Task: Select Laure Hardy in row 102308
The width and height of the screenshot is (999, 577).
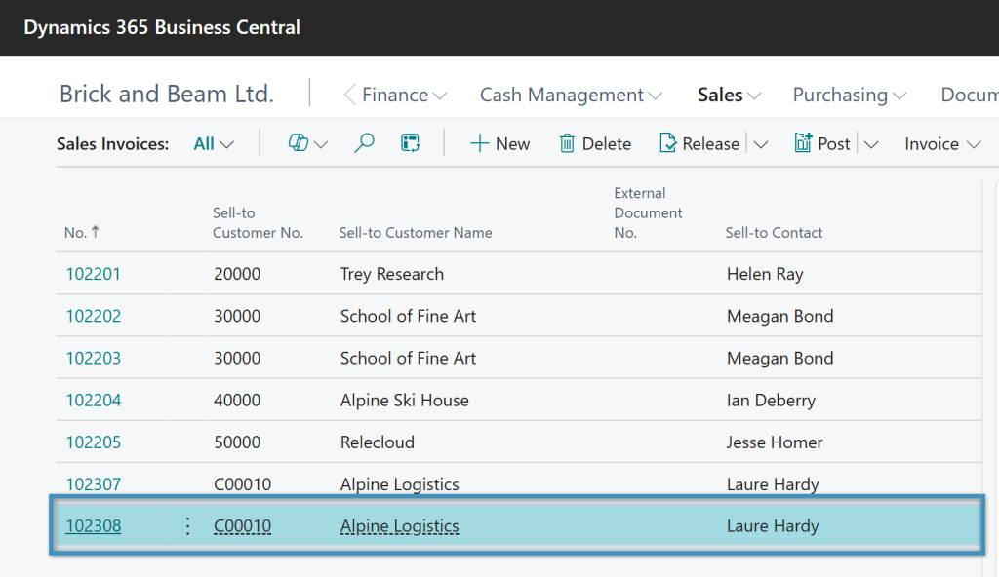Action: (x=773, y=526)
